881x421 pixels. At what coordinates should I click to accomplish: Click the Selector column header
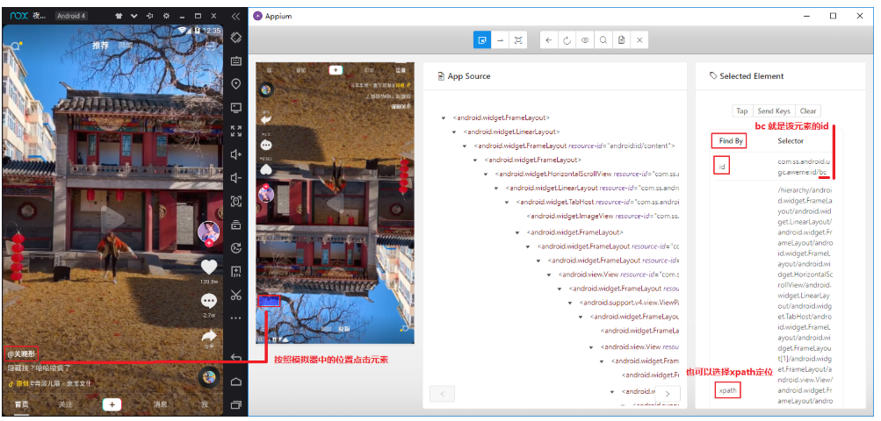click(x=791, y=141)
